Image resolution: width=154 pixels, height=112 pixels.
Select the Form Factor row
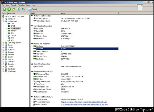tap(76, 84)
